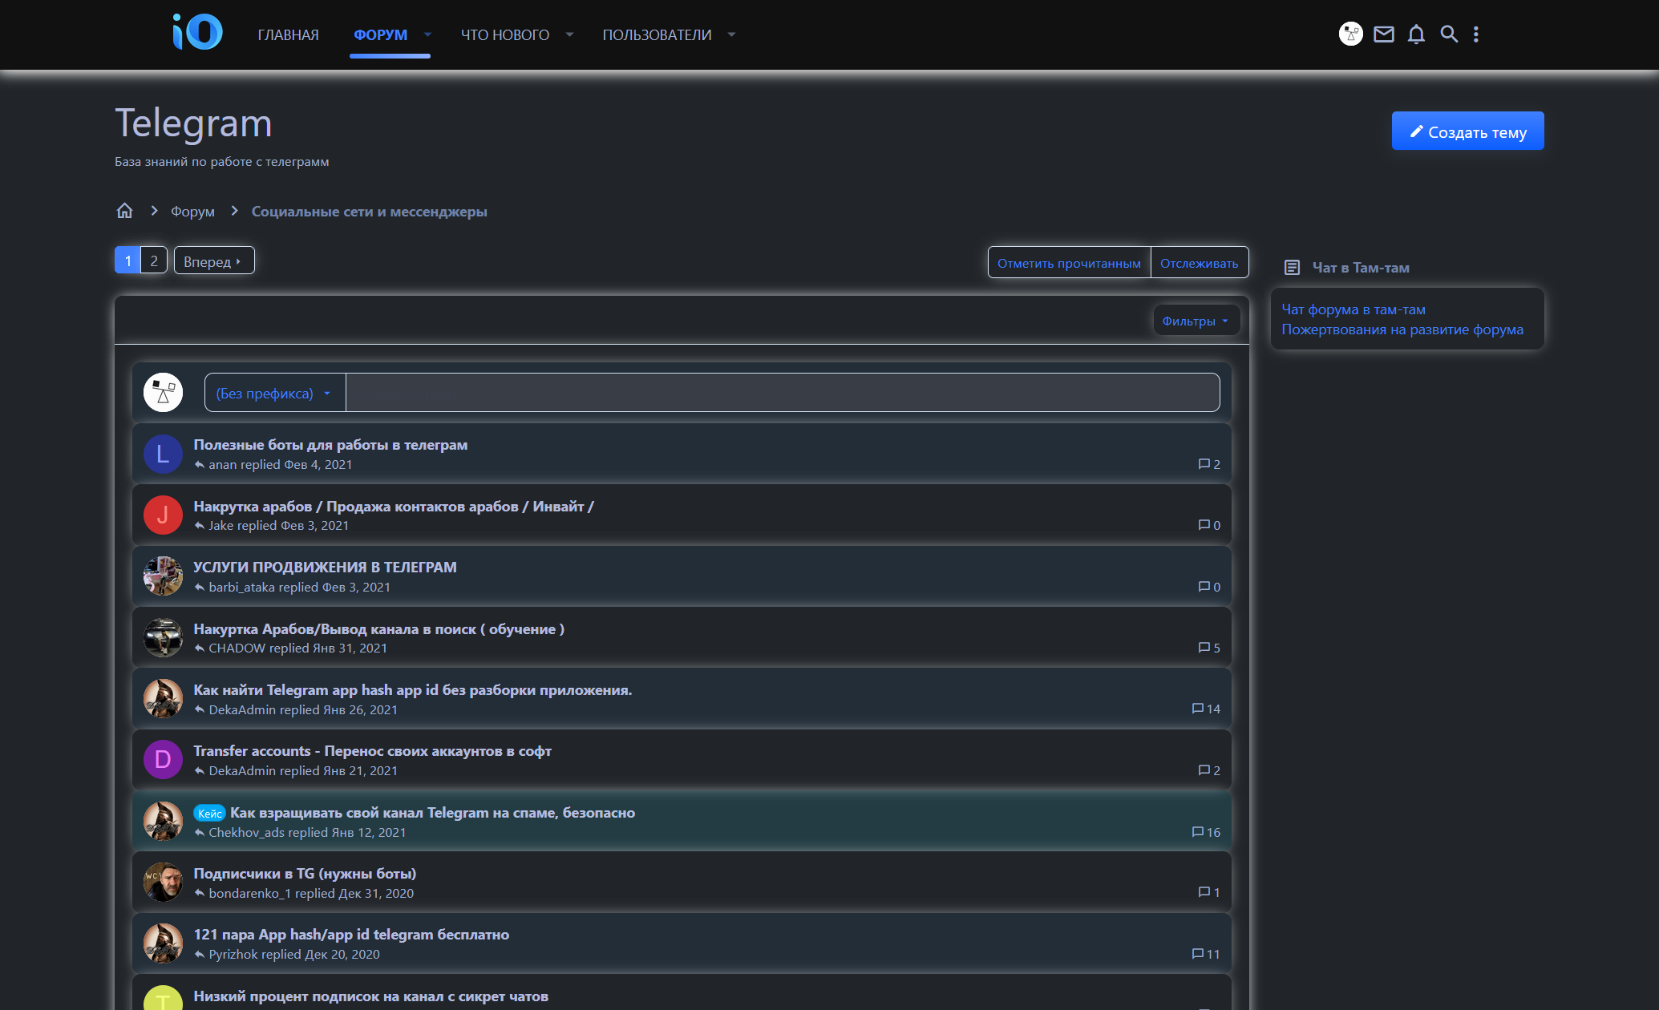
Task: Click the search magnifier icon
Action: [1448, 34]
